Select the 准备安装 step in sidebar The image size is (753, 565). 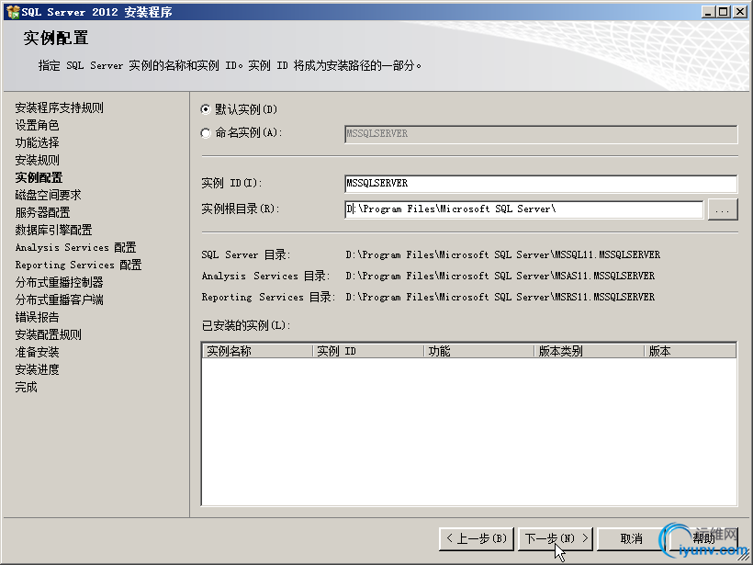37,352
